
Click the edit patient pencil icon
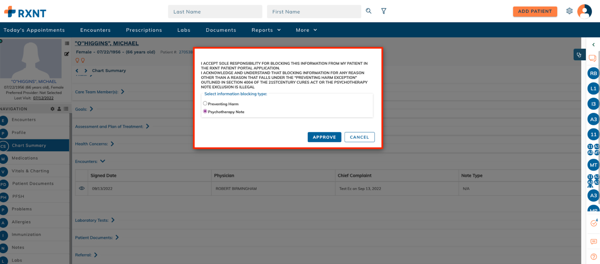tap(67, 54)
